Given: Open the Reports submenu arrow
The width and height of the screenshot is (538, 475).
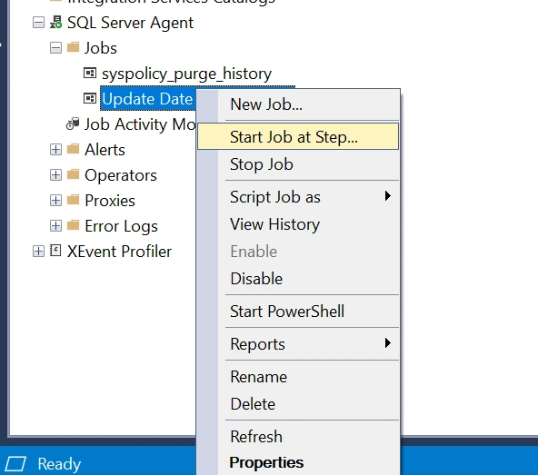Looking at the screenshot, I should [x=388, y=343].
